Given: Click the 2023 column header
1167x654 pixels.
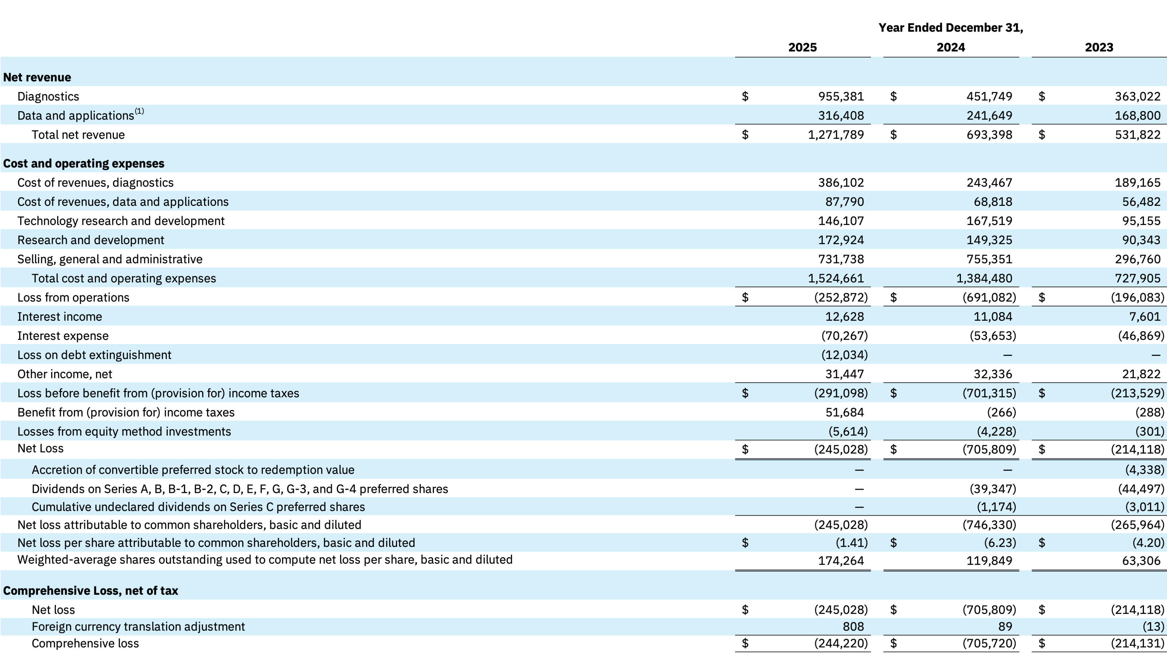Looking at the screenshot, I should pyautogui.click(x=1099, y=48).
